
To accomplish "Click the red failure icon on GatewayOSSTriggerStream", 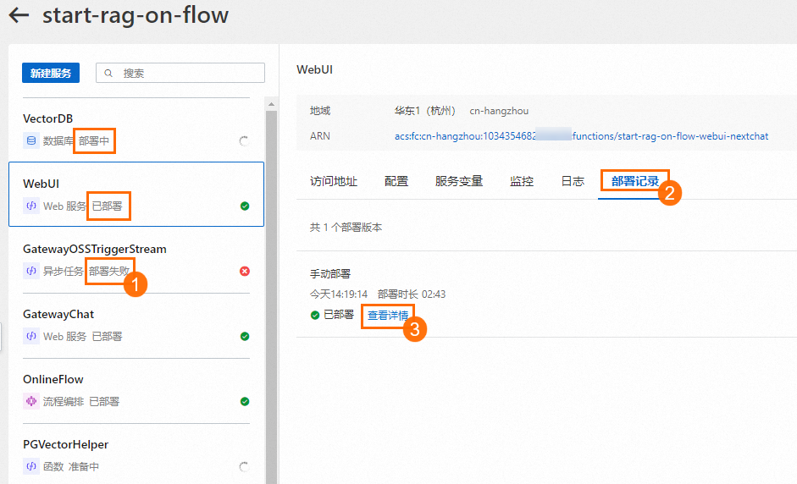I will [x=245, y=271].
